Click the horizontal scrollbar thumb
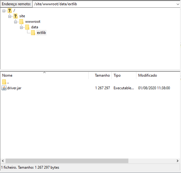181x173 pixels. pos(67,161)
